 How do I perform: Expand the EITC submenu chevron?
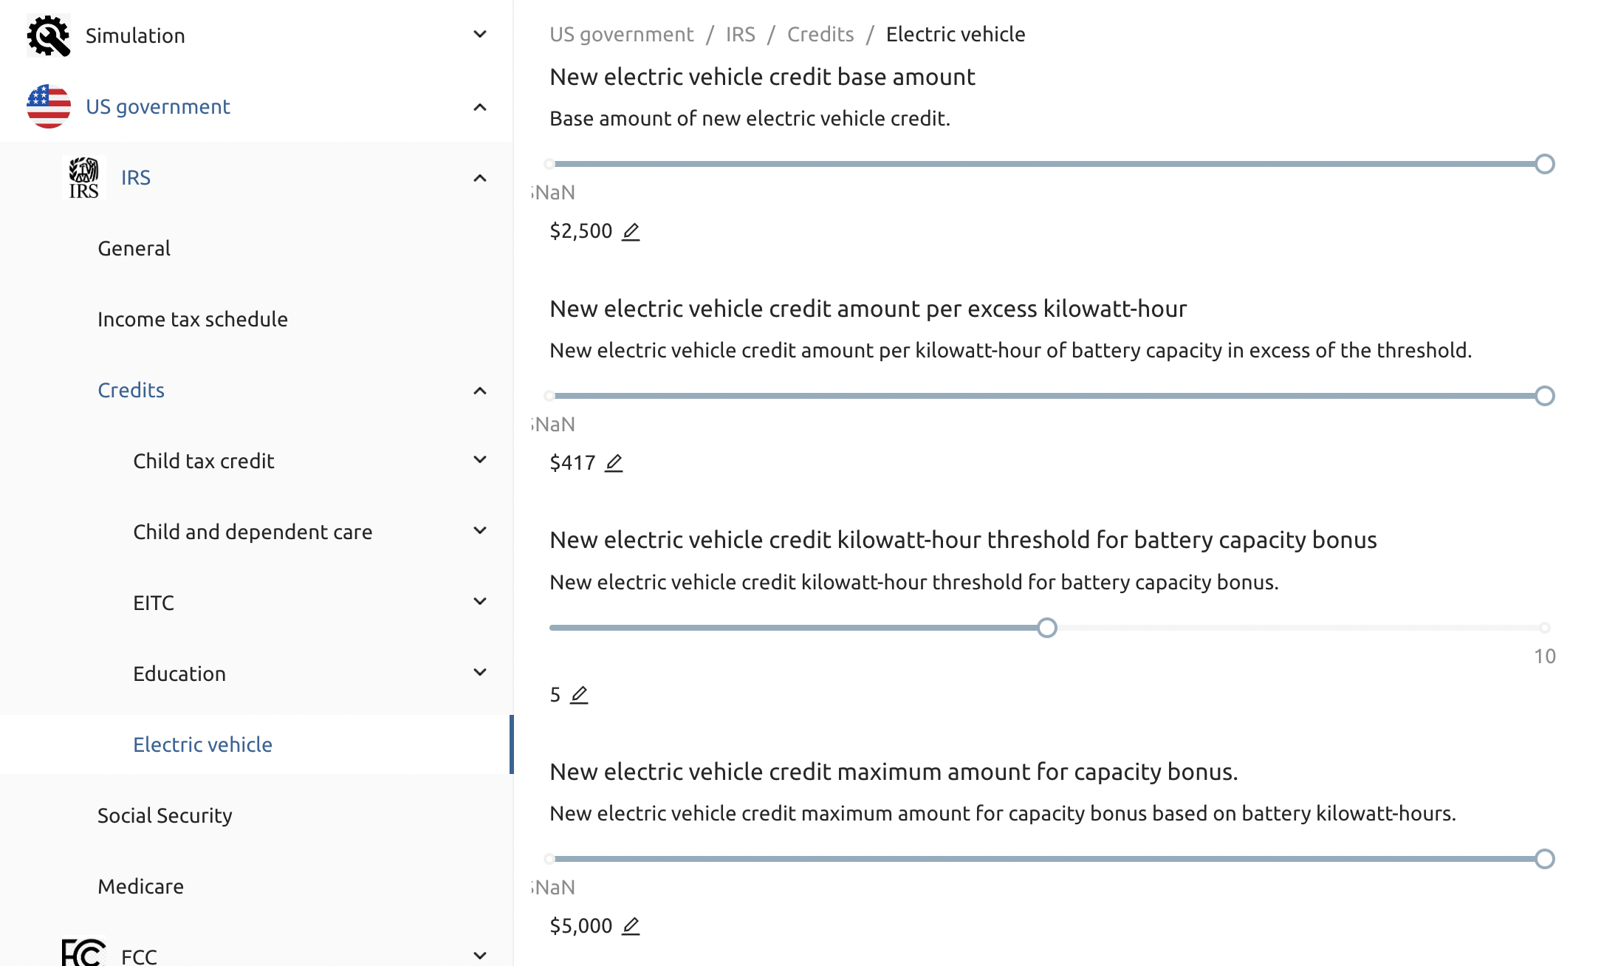pos(480,602)
